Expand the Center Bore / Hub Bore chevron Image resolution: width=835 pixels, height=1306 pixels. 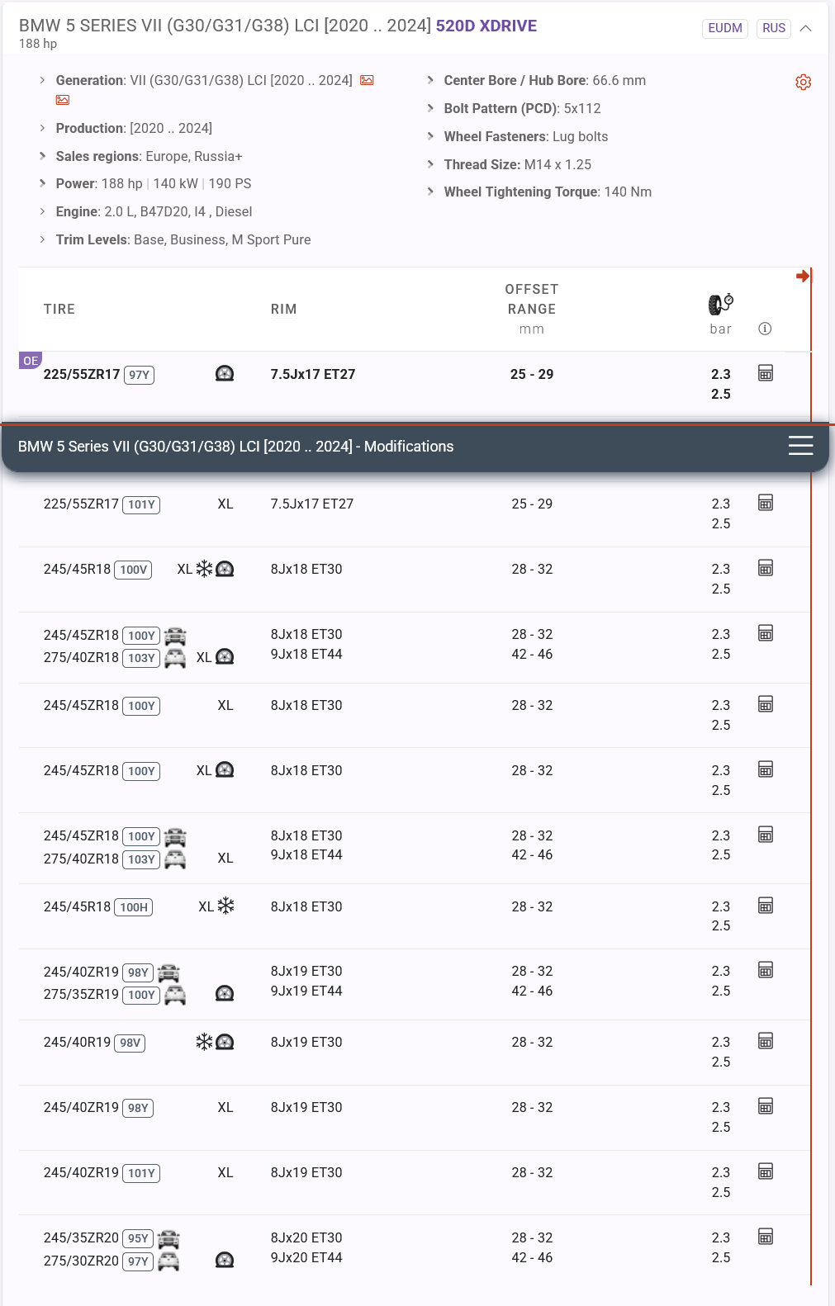tap(430, 80)
